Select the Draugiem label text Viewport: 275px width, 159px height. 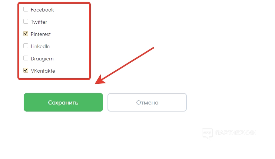pos(42,59)
